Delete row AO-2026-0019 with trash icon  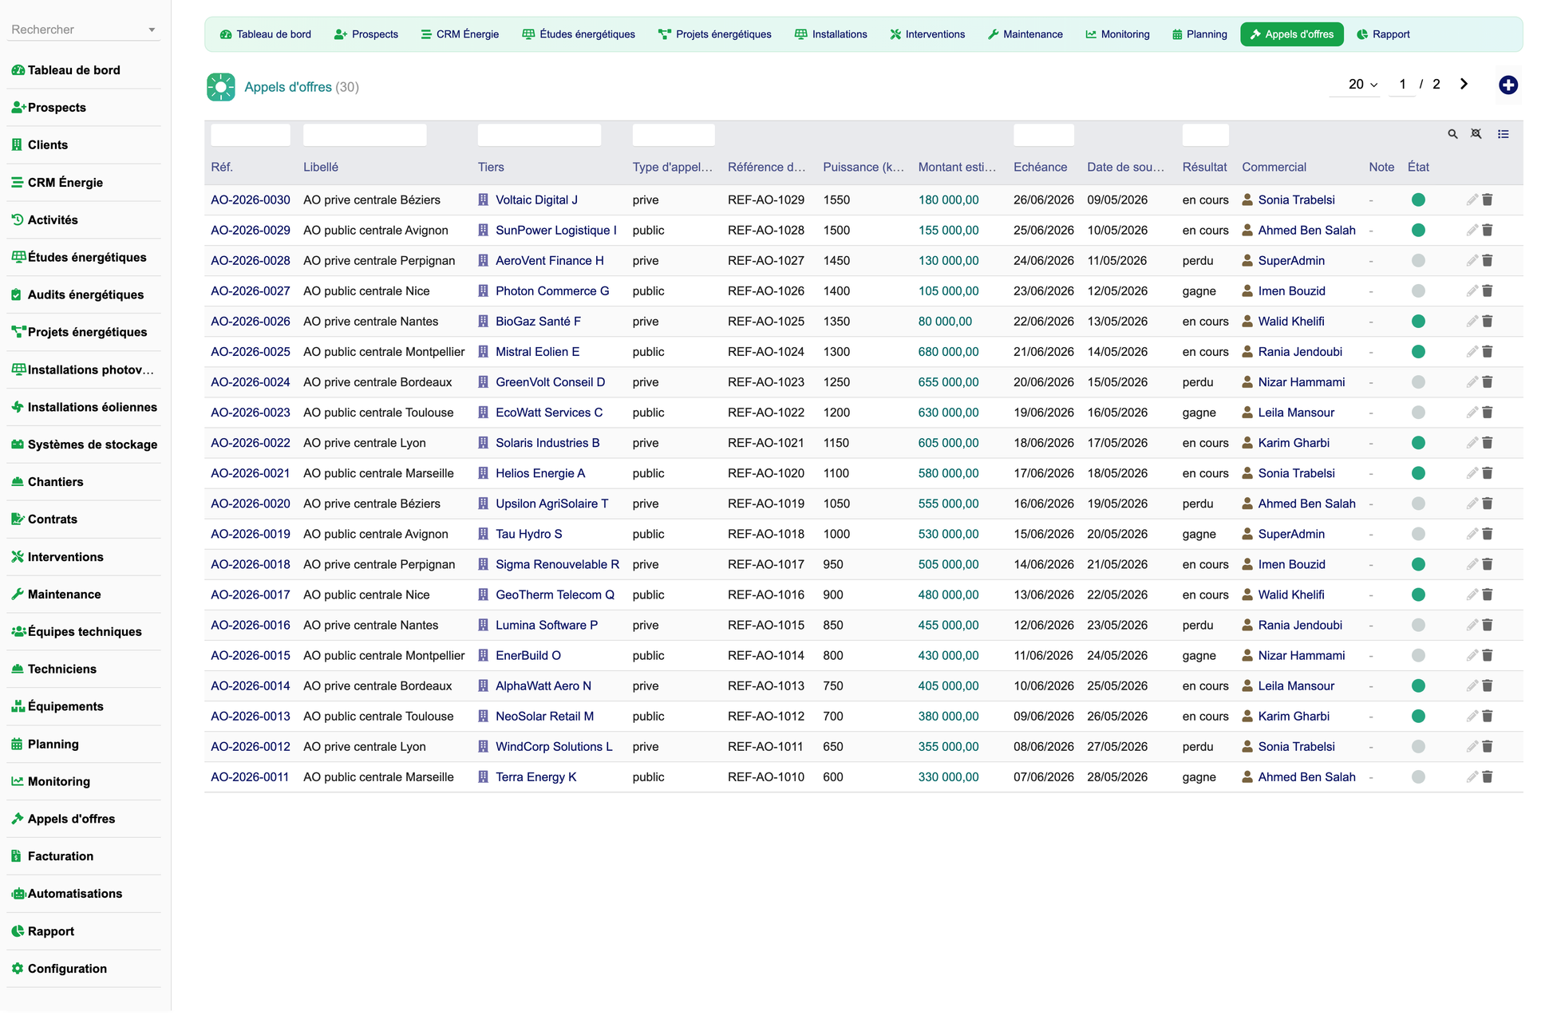[1488, 534]
